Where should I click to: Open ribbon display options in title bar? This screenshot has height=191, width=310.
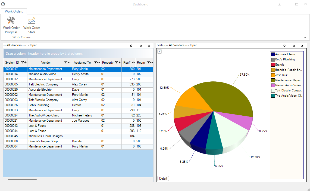pos(279,4)
